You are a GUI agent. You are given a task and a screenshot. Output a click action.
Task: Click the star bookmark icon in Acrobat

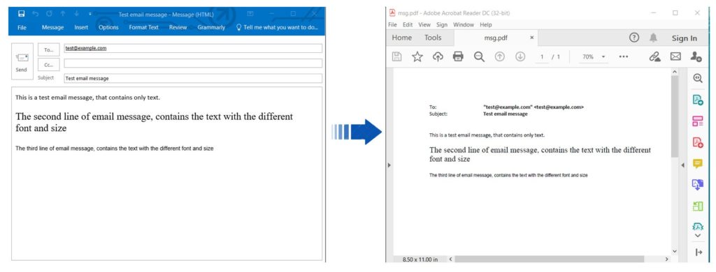(417, 56)
